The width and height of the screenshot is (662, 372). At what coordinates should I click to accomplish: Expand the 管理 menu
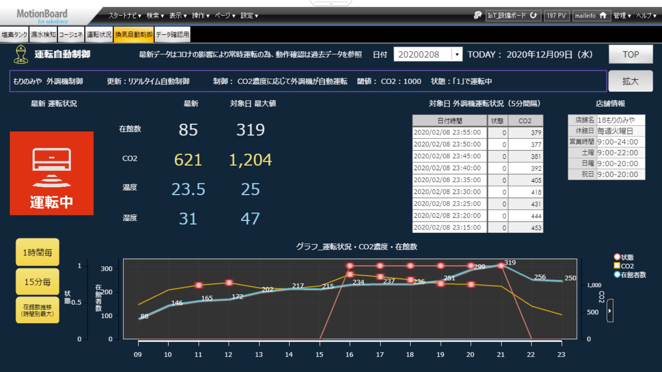pos(622,15)
